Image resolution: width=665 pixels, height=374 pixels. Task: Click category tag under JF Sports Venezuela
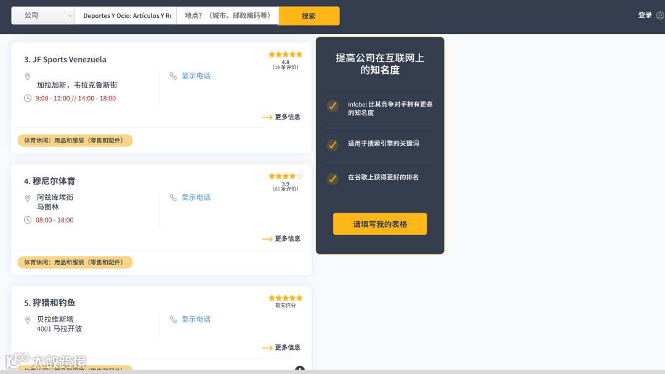(75, 140)
